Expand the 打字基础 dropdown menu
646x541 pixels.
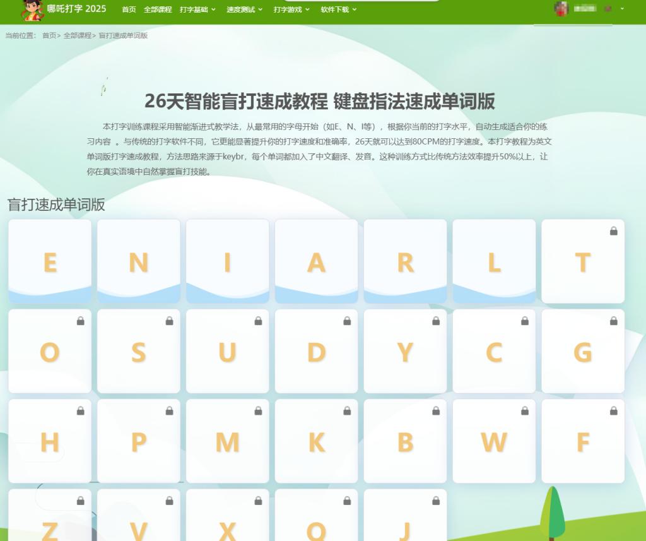pos(197,9)
